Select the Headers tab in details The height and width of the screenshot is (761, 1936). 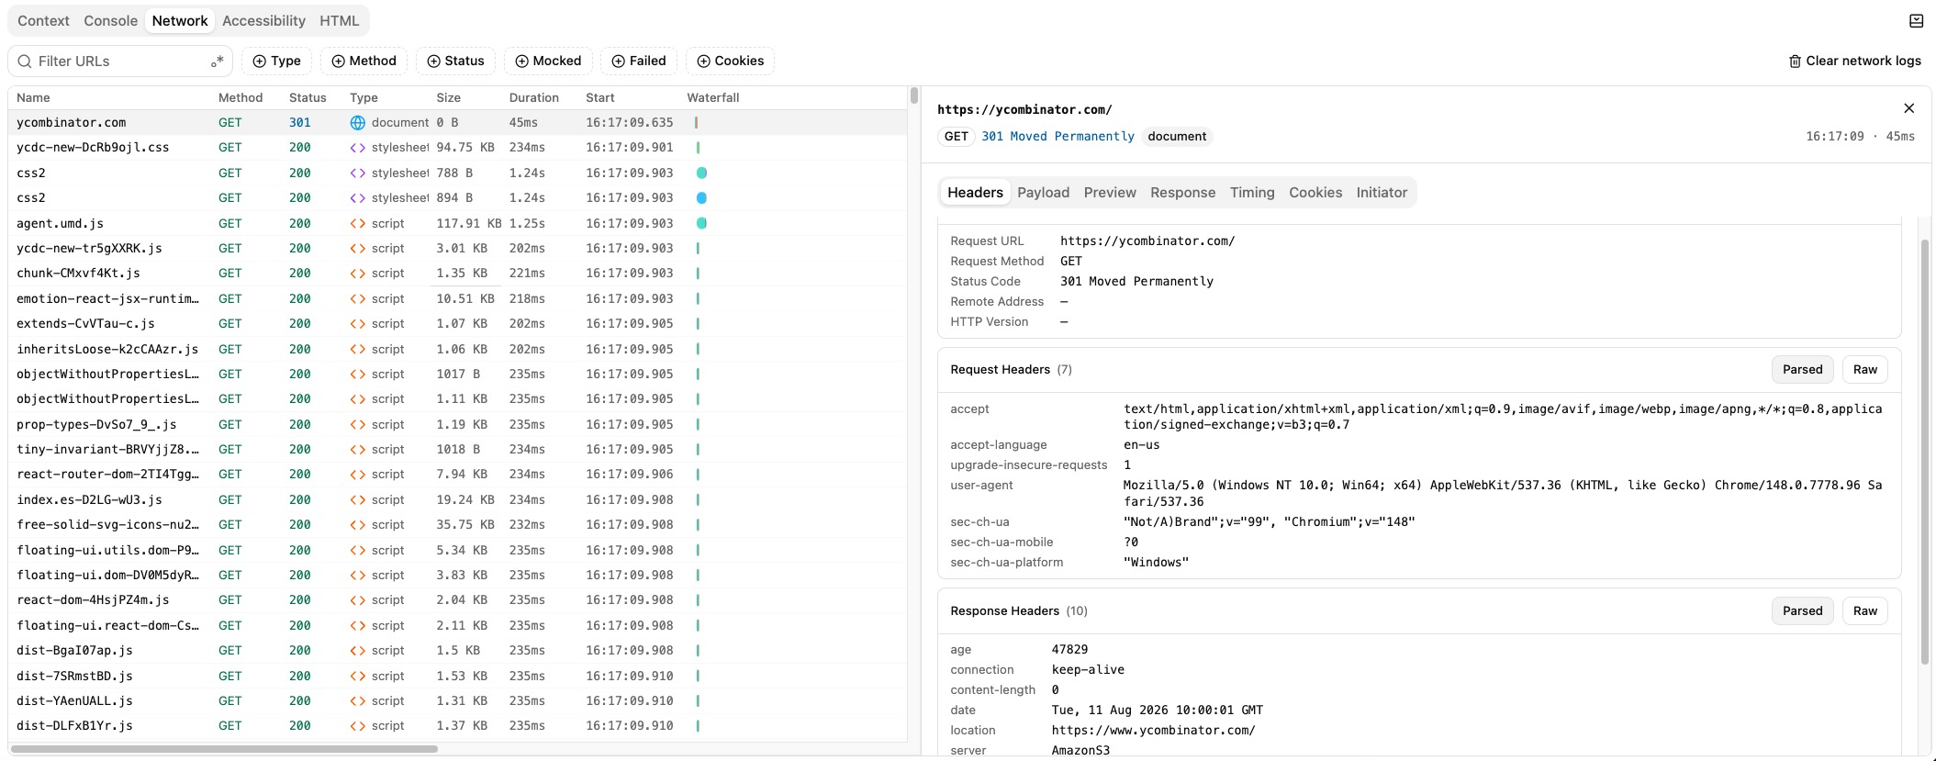(x=975, y=193)
